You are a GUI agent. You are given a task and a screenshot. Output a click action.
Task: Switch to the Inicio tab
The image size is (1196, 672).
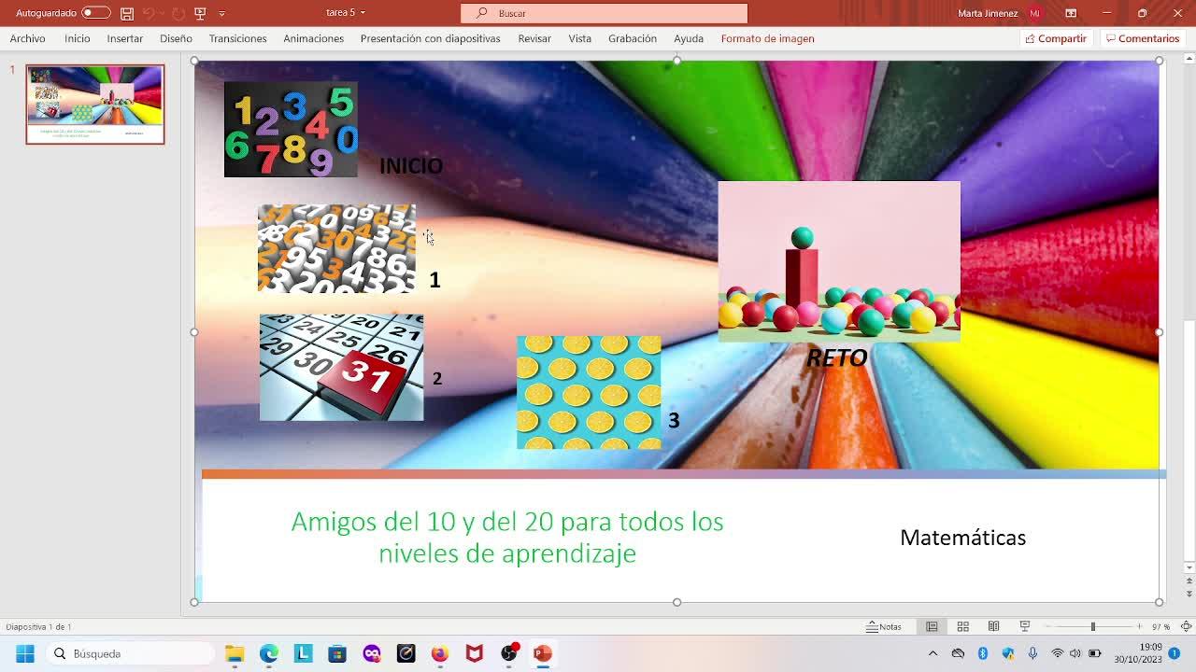(x=78, y=38)
